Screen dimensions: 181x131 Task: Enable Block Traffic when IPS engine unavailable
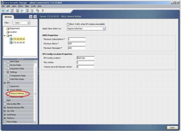click(x=68, y=24)
